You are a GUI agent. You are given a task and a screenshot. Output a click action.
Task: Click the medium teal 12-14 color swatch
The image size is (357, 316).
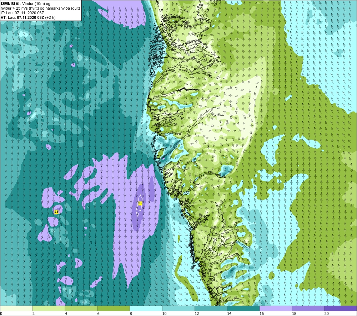coord(211,308)
